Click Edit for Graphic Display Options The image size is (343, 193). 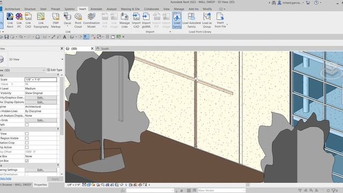(41, 102)
